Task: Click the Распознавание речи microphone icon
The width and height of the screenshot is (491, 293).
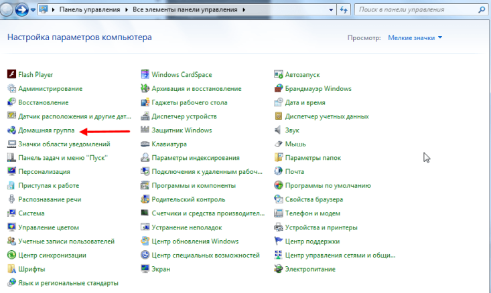Action: tap(11, 199)
